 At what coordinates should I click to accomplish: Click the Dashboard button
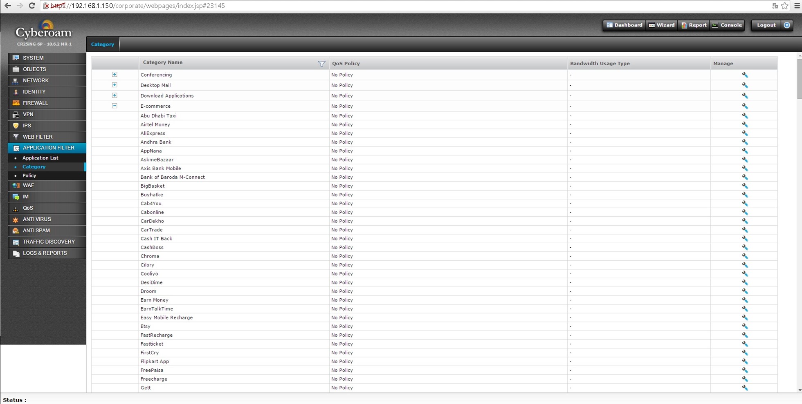pyautogui.click(x=624, y=25)
